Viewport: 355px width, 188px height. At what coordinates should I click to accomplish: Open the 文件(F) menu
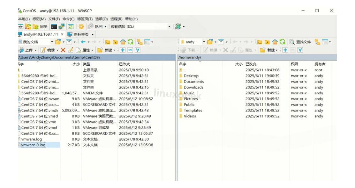[54, 19]
